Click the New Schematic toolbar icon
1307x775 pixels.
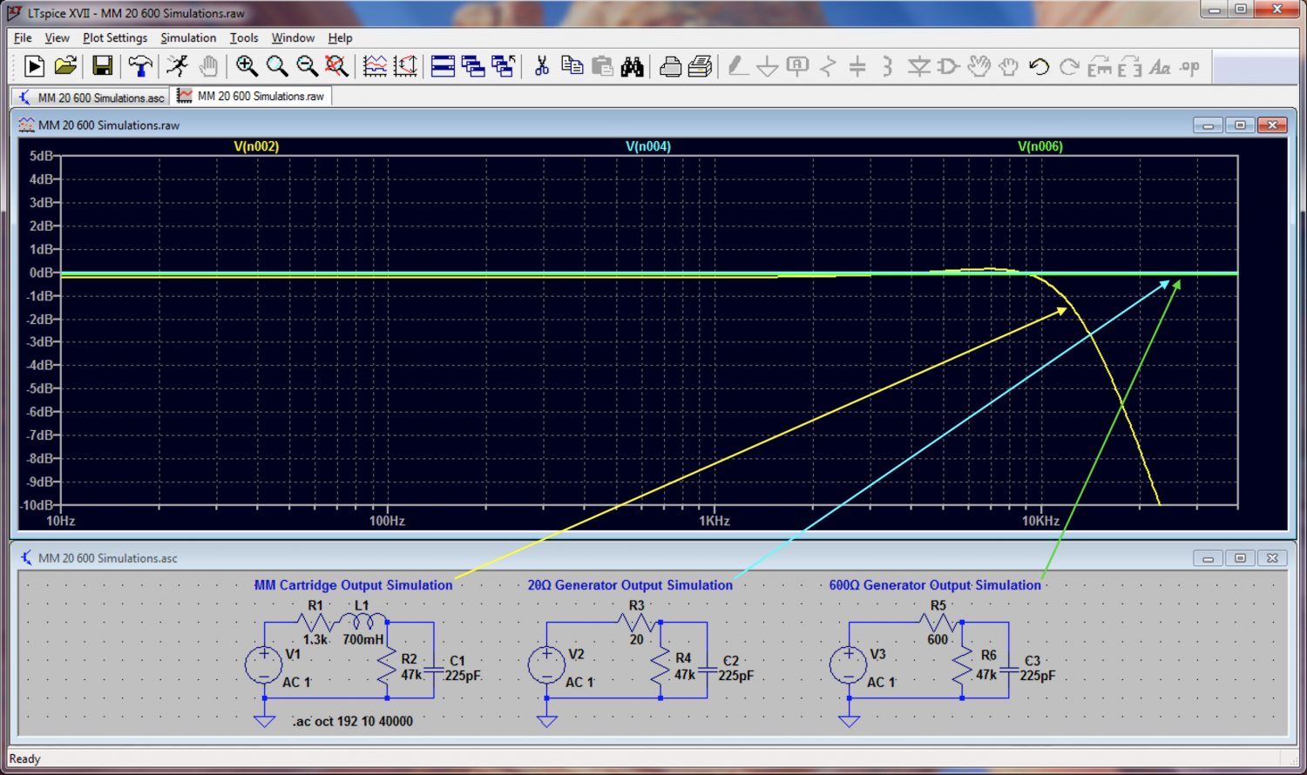click(x=34, y=66)
